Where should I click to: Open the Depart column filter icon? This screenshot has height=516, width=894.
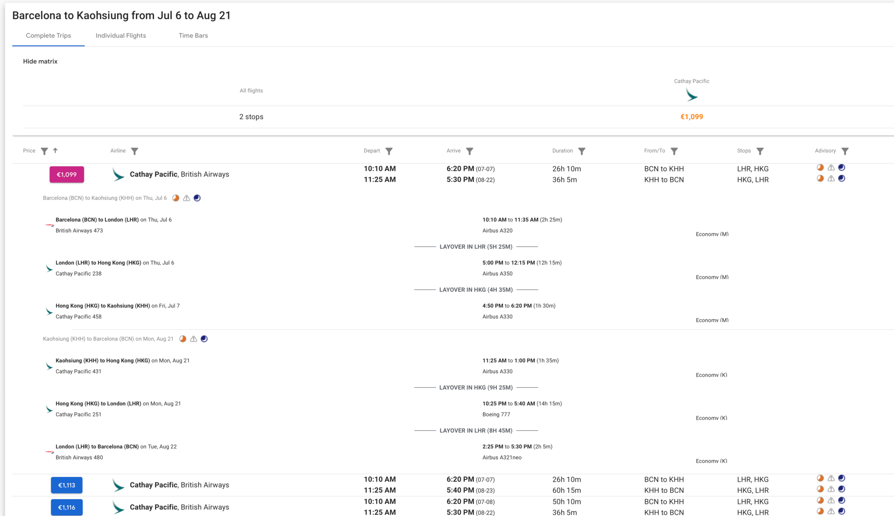(389, 151)
